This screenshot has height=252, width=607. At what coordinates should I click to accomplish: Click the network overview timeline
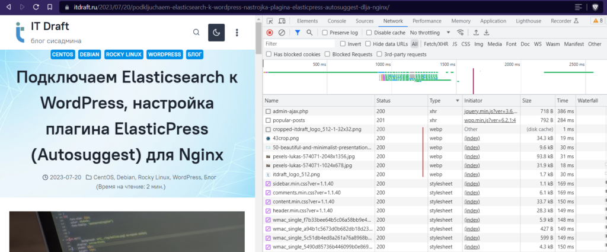pyautogui.click(x=435, y=76)
